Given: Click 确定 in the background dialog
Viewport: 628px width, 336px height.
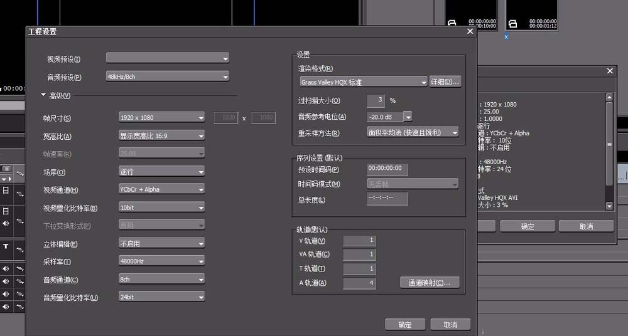Looking at the screenshot, I should (528, 226).
